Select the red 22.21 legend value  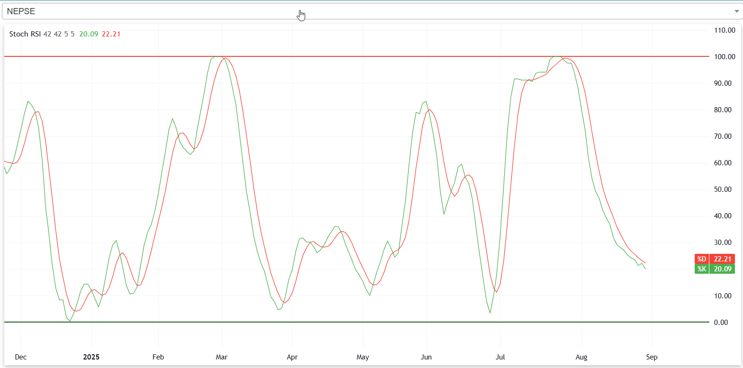[111, 34]
